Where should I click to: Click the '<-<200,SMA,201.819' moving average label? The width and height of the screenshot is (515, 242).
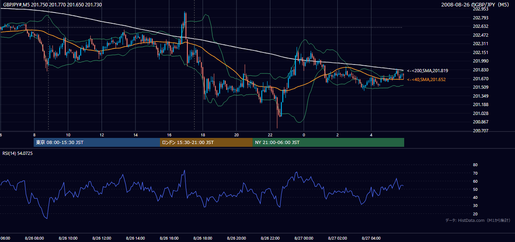pyautogui.click(x=428, y=71)
